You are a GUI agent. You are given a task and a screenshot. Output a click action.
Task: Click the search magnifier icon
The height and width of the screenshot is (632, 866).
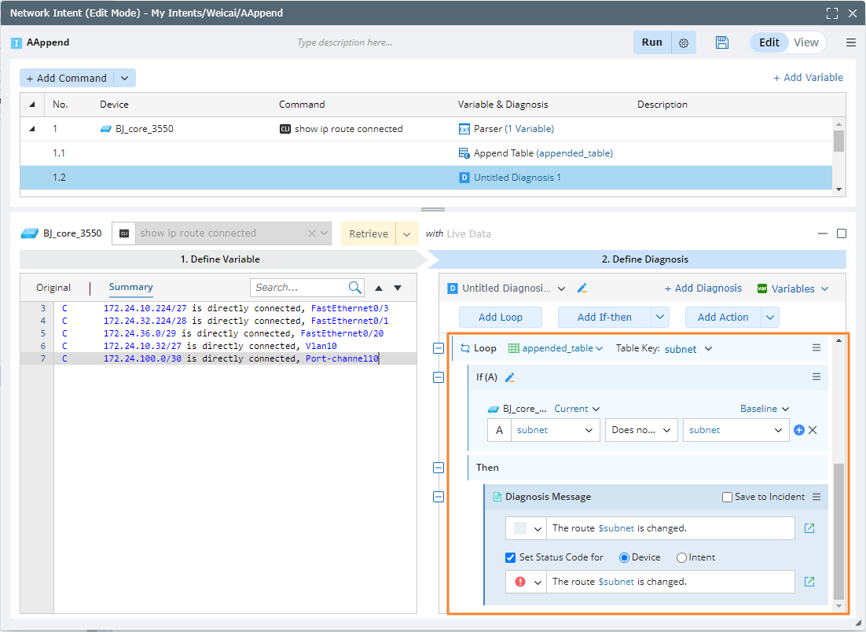tap(355, 288)
